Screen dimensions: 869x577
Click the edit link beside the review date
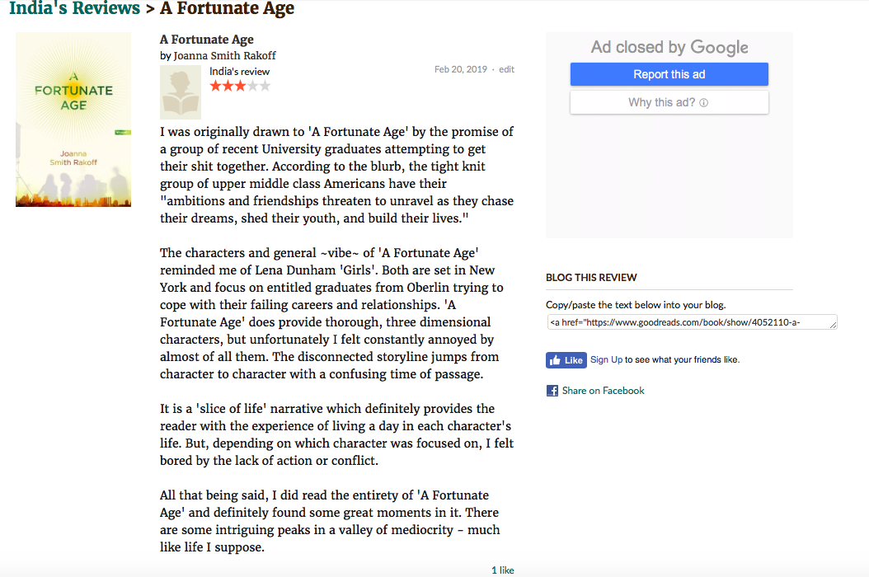(506, 69)
